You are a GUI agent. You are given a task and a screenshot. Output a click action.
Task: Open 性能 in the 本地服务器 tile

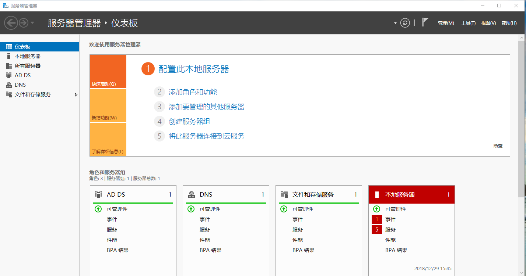click(x=390, y=240)
